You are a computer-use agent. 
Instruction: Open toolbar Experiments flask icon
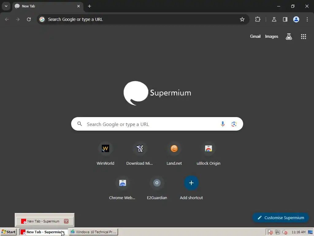tap(274, 19)
